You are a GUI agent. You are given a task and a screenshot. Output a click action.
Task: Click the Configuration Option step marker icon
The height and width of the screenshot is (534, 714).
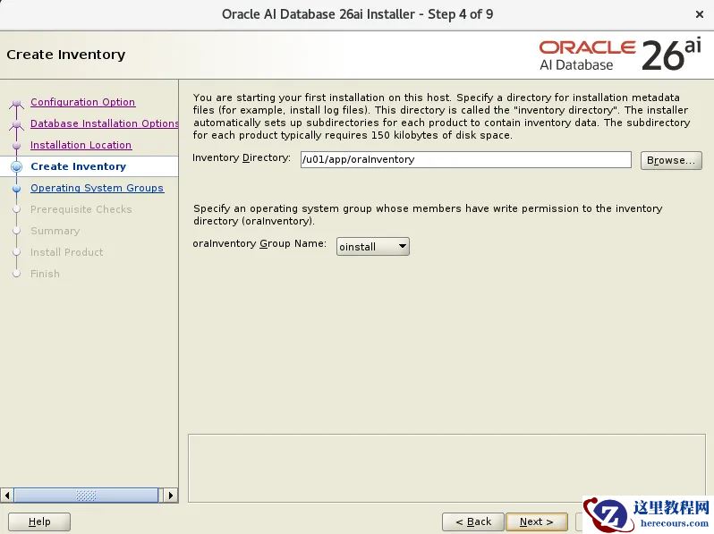pos(16,104)
